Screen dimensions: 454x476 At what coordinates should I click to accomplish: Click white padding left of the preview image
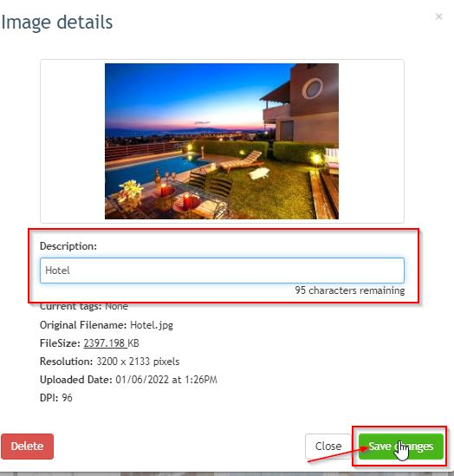(73, 141)
